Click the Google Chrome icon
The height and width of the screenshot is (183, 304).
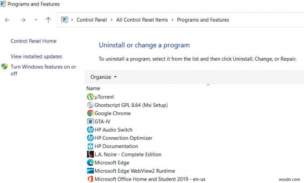click(x=90, y=113)
